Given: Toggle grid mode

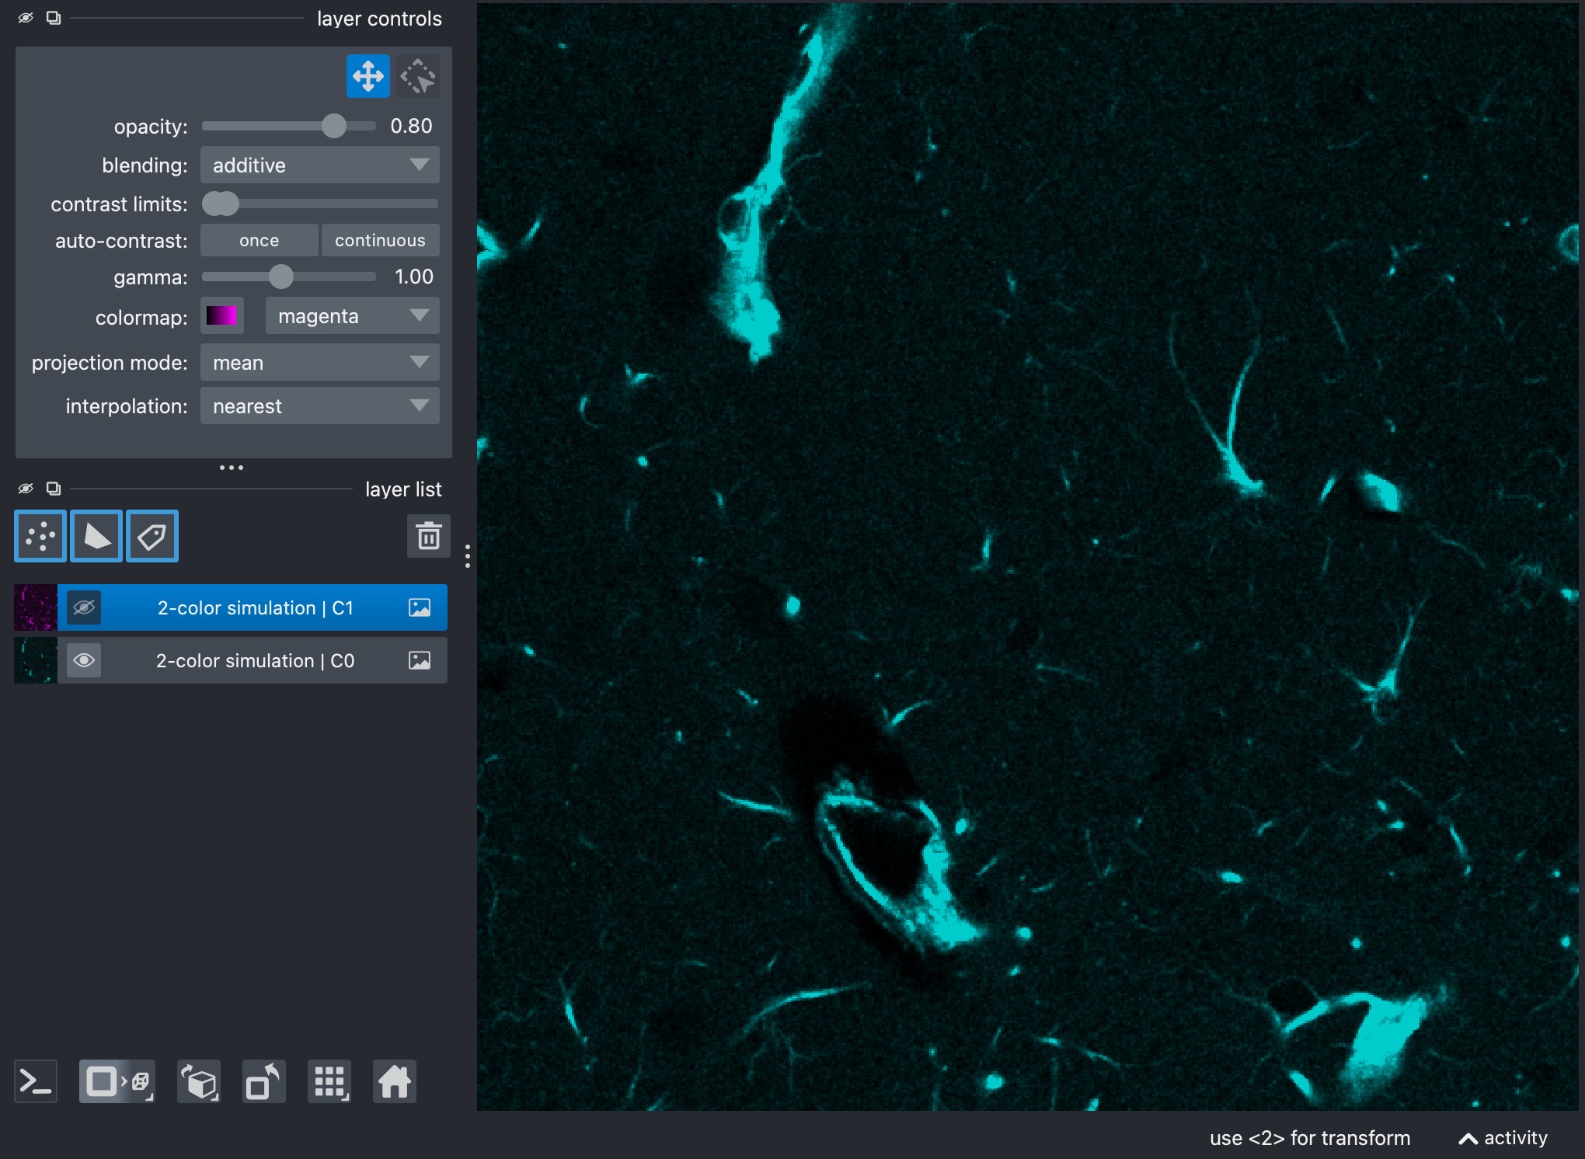Looking at the screenshot, I should coord(329,1081).
